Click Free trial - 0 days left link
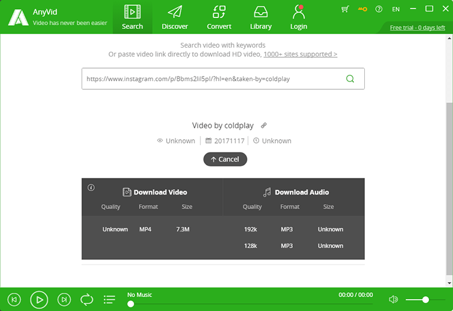453x311 pixels. point(417,28)
